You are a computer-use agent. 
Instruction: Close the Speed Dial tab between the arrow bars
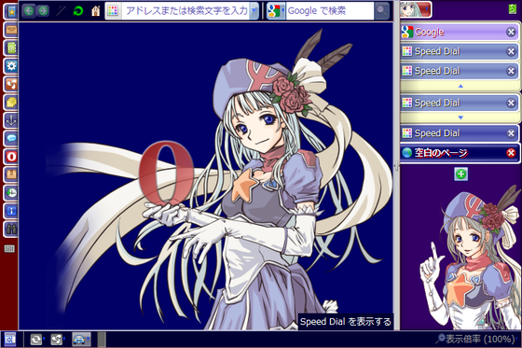(x=511, y=103)
